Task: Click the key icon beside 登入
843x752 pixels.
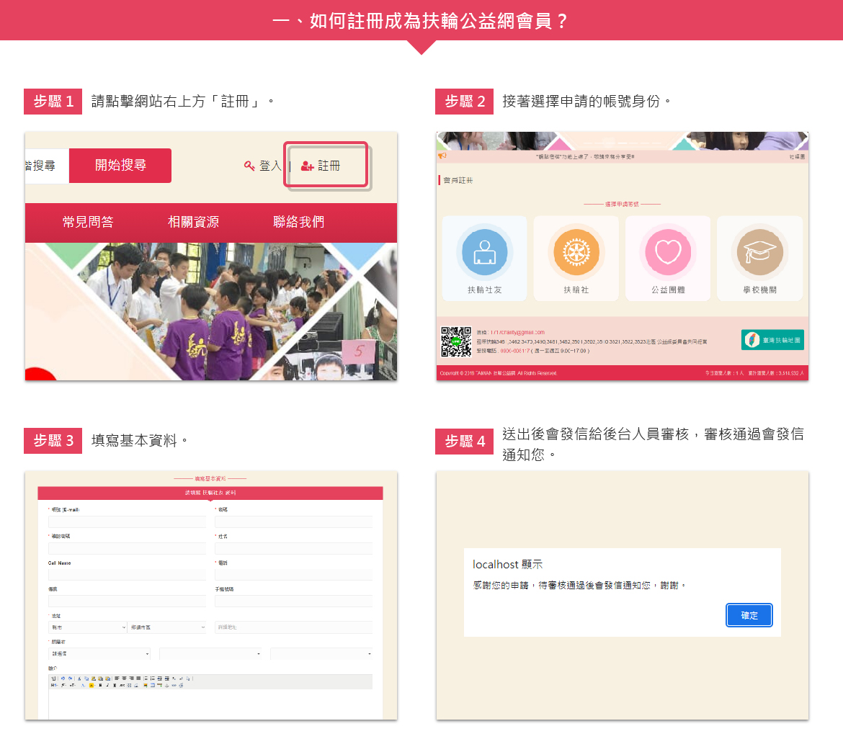Action: [x=249, y=166]
